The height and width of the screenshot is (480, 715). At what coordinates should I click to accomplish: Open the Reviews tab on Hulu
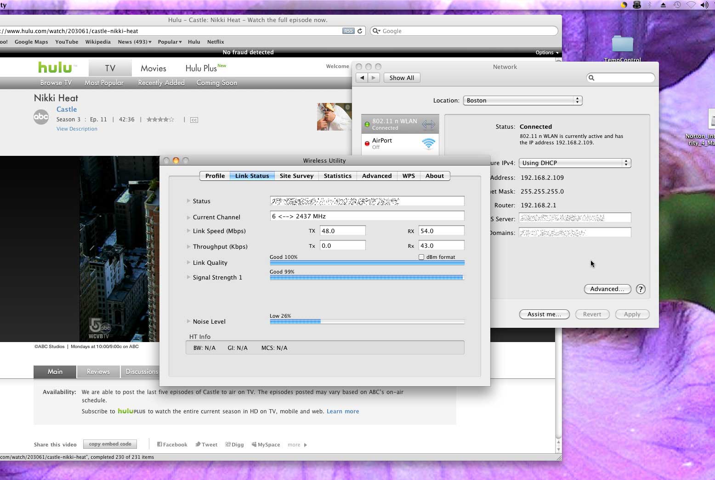98,371
